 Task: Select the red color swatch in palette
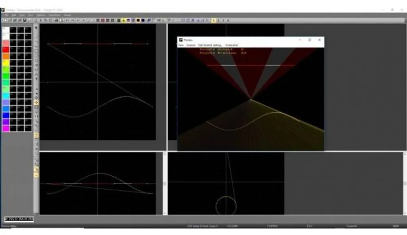(6, 50)
